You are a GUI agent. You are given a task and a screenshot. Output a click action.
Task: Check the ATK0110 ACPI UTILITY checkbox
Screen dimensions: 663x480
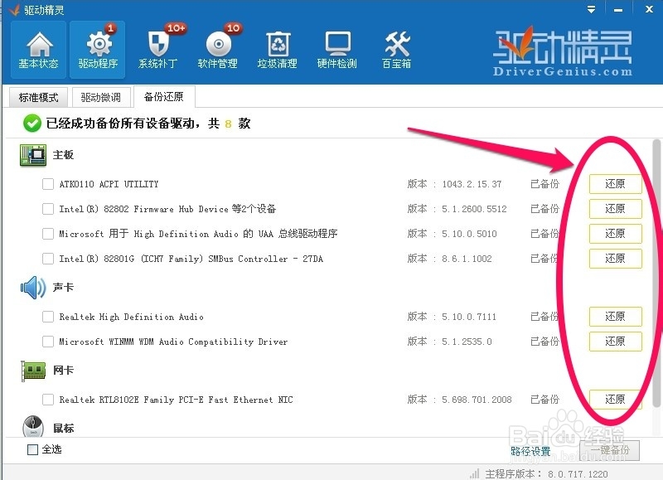[48, 184]
